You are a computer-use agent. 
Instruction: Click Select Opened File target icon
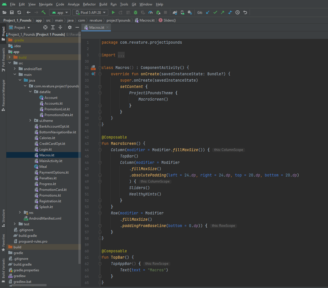[45, 27]
